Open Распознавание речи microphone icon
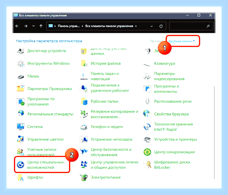The height and width of the screenshot is (195, 228). (147, 101)
